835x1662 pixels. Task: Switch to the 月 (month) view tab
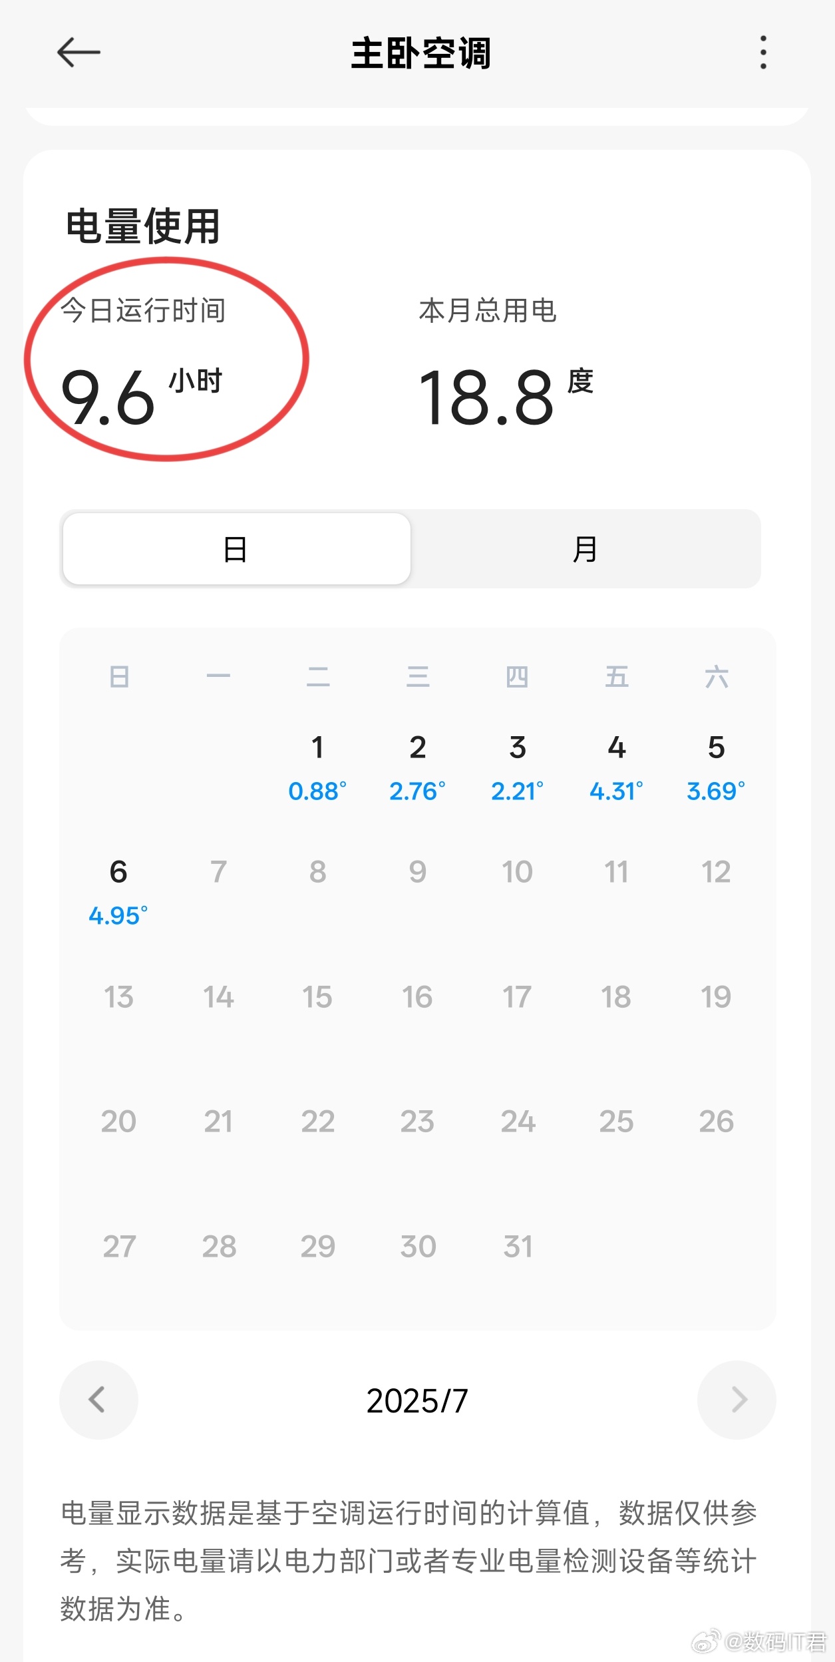point(585,549)
